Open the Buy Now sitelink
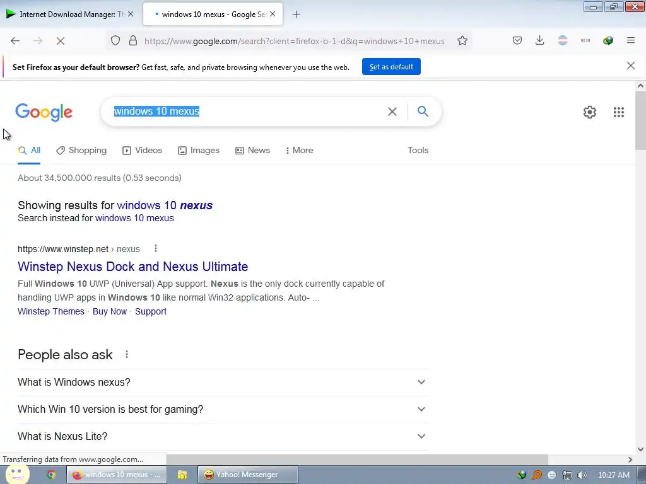646x484 pixels. pos(110,311)
